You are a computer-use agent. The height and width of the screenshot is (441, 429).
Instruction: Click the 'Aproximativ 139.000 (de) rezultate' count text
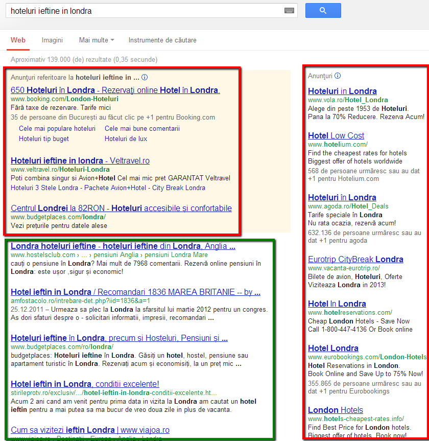84,60
